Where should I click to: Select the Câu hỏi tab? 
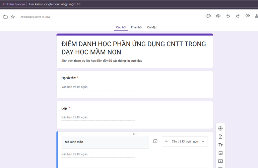(121, 27)
